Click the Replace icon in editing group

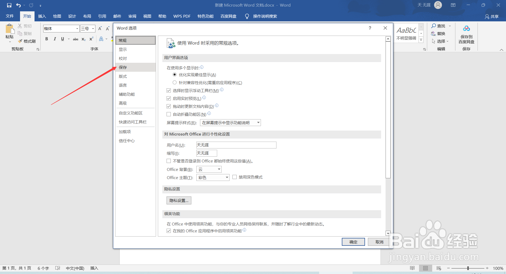click(x=434, y=33)
